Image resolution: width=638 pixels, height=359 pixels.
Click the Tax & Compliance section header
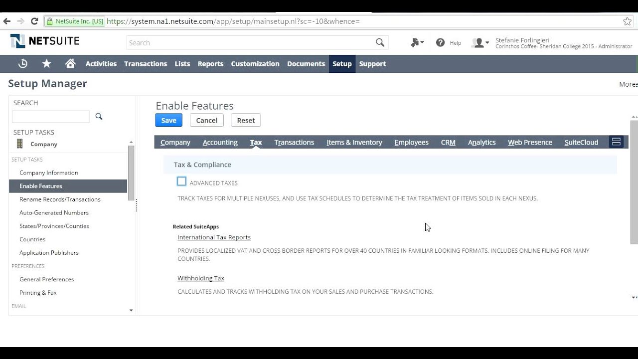390,165
